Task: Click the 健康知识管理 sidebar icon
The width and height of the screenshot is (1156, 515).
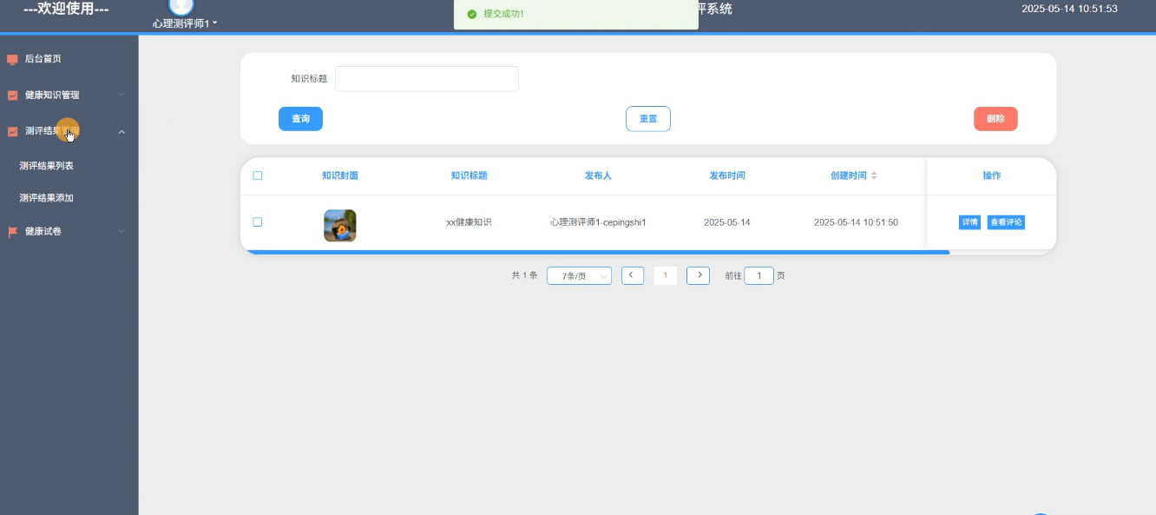Action: point(12,96)
